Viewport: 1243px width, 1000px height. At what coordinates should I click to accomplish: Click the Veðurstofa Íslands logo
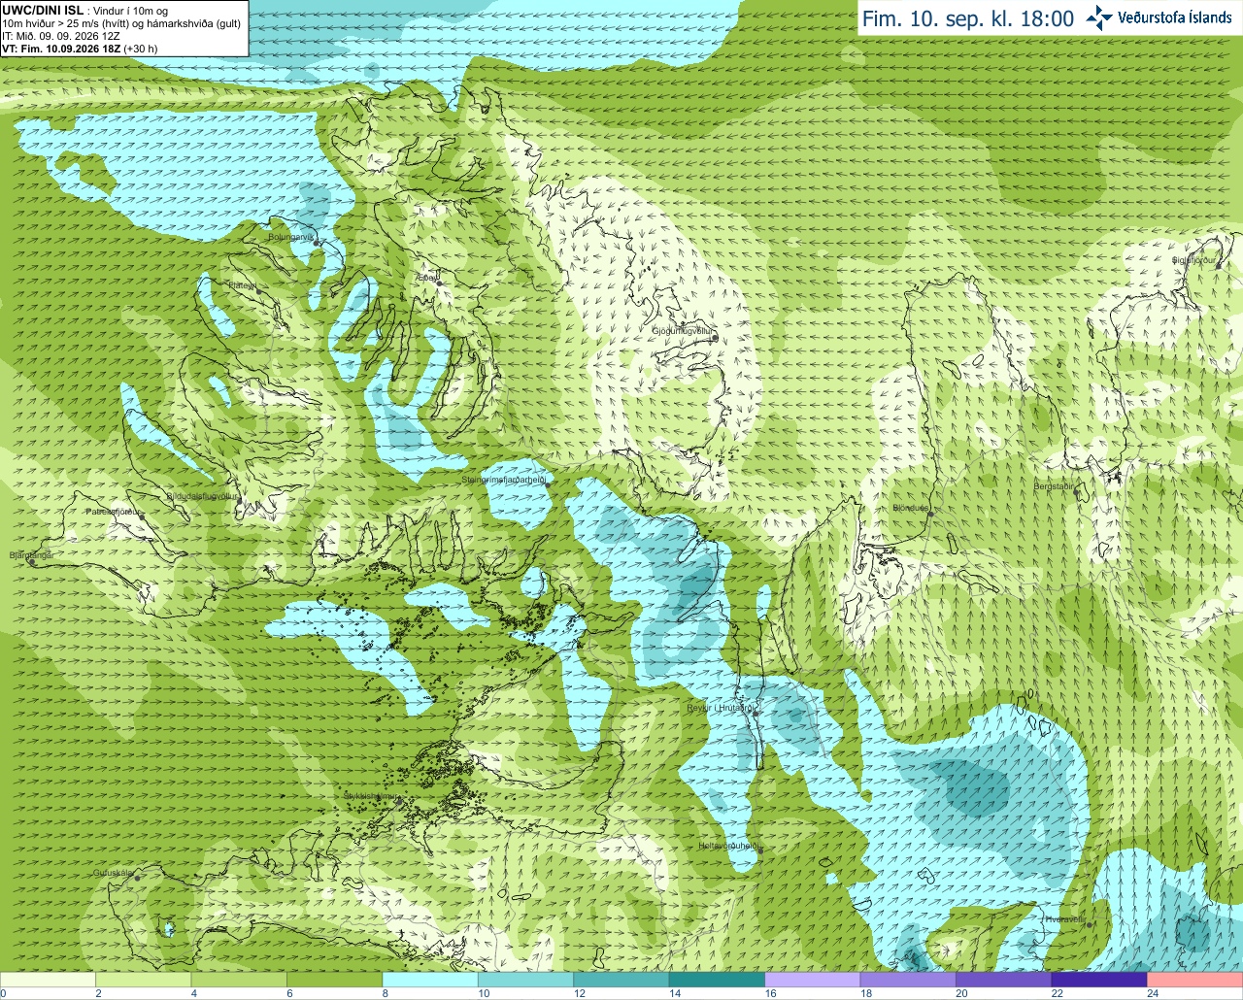click(1159, 17)
